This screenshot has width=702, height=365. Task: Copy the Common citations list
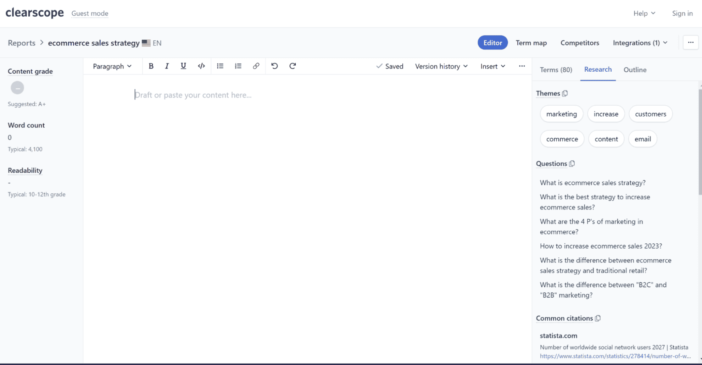pos(598,318)
